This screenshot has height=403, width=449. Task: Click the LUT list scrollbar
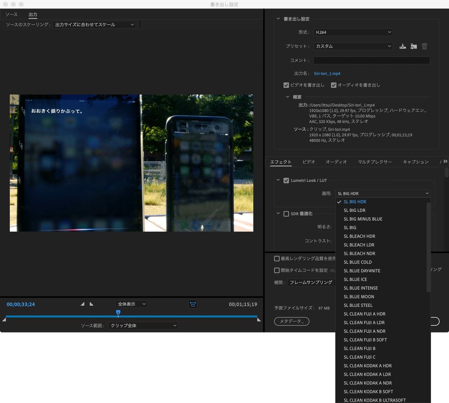coord(428,247)
